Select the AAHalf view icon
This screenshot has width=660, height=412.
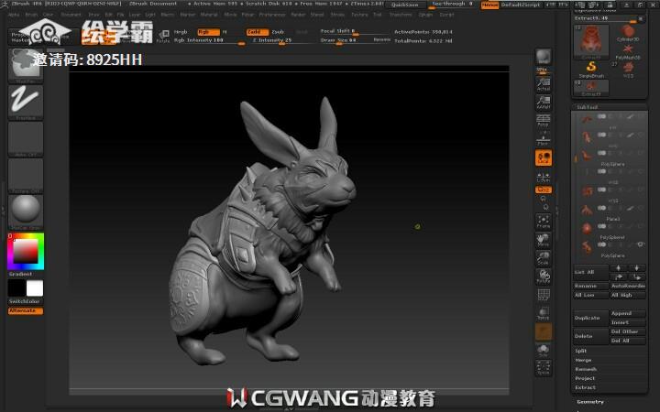[x=543, y=103]
